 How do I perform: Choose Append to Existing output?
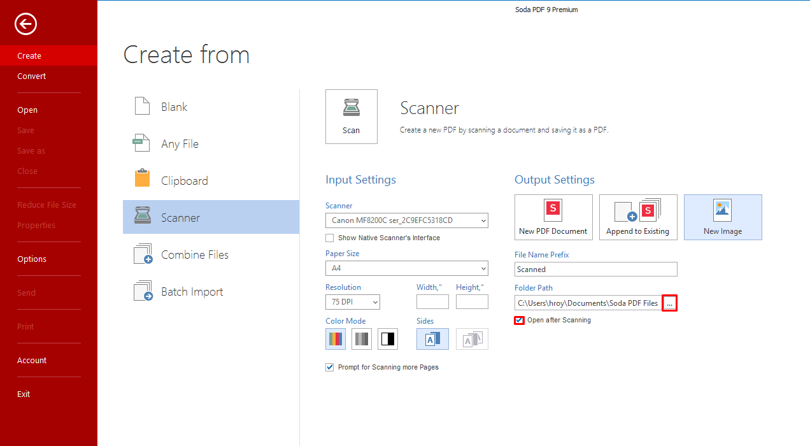pyautogui.click(x=637, y=217)
